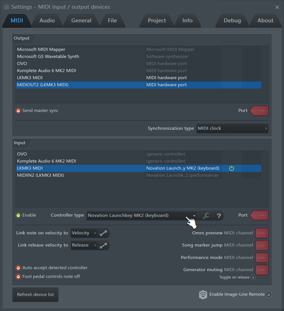
Task: Select MIDIIN2 (LKMK3 MIDI) input
Action: 139,175
